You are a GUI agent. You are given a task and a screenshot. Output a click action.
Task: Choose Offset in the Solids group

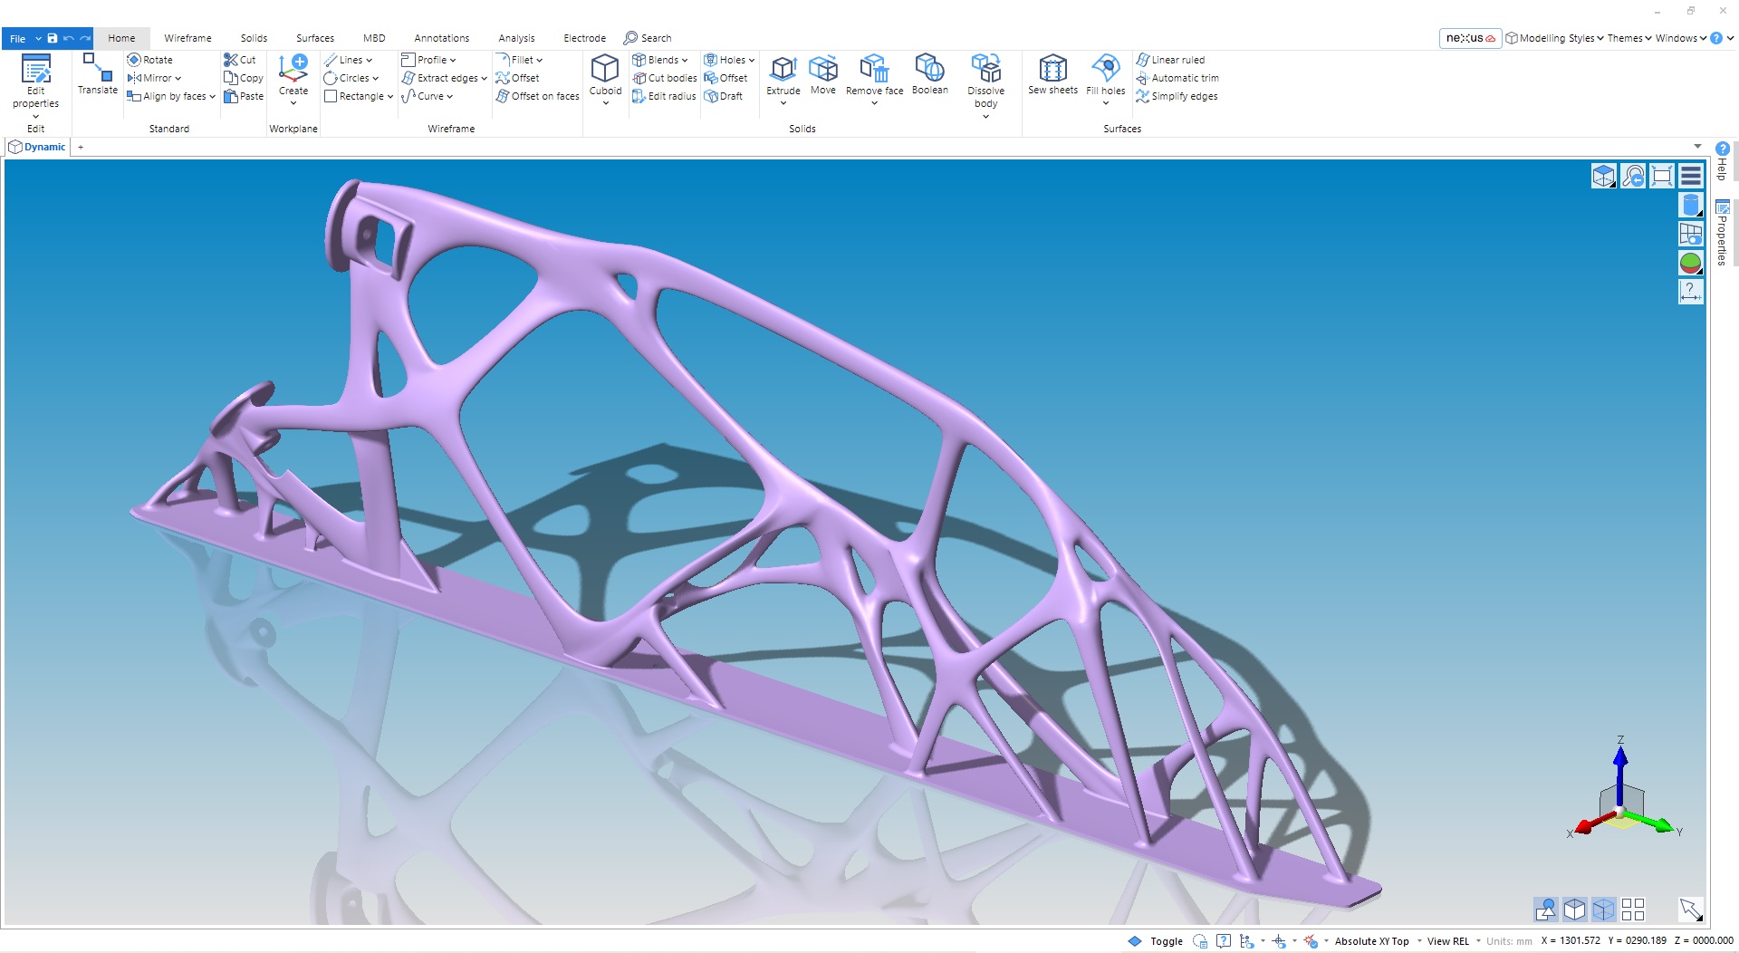725,78
